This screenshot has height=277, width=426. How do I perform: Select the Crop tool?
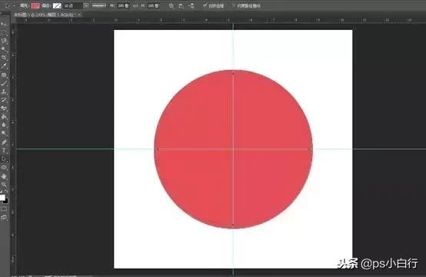point(4,58)
